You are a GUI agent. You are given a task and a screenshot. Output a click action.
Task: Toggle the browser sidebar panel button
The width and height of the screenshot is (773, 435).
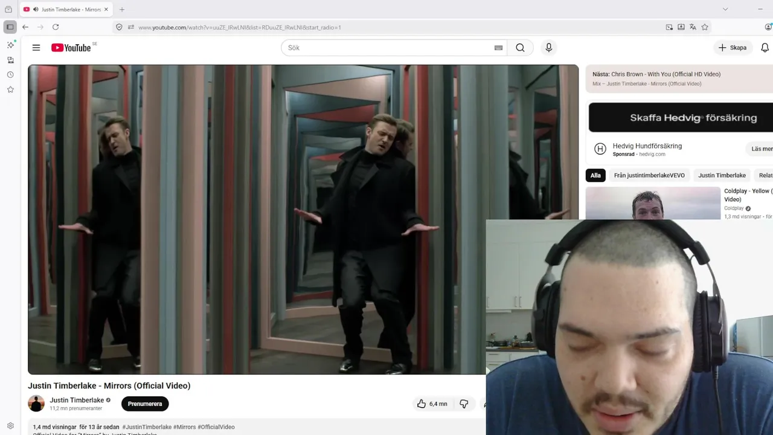click(10, 27)
